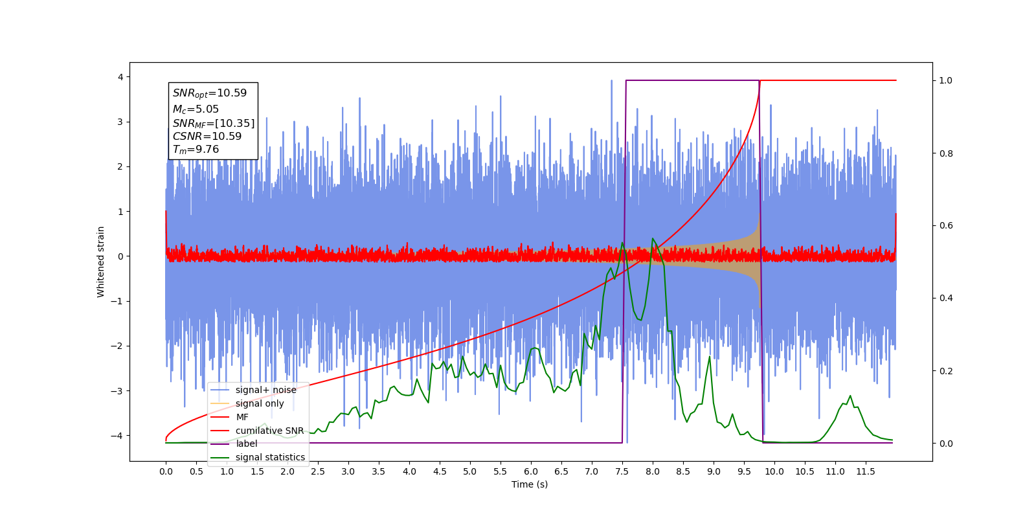This screenshot has height=518, width=1036.
Task: Select the 'signal statistics' legend label
Action: [270, 457]
